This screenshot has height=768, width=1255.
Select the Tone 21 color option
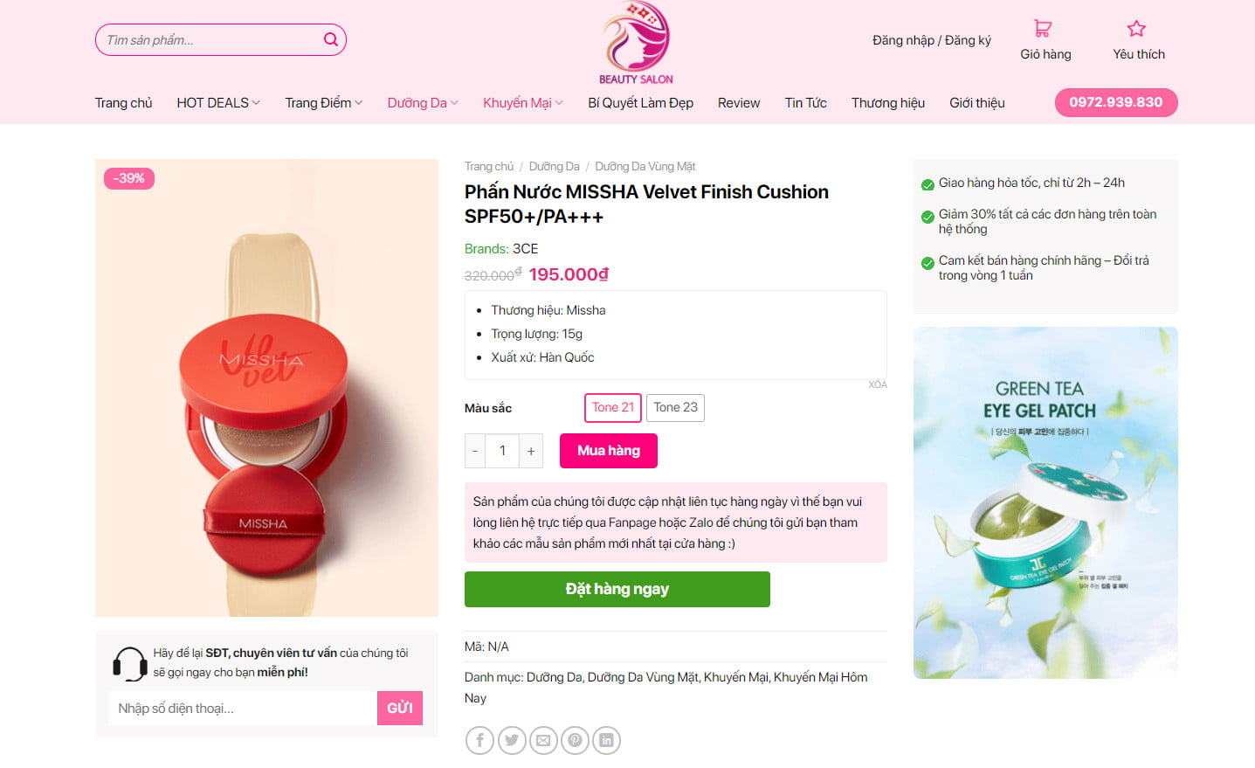613,407
